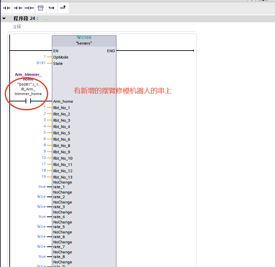Insert an output coil assignment
This screenshot has height=267, width=275.
(29, 8)
